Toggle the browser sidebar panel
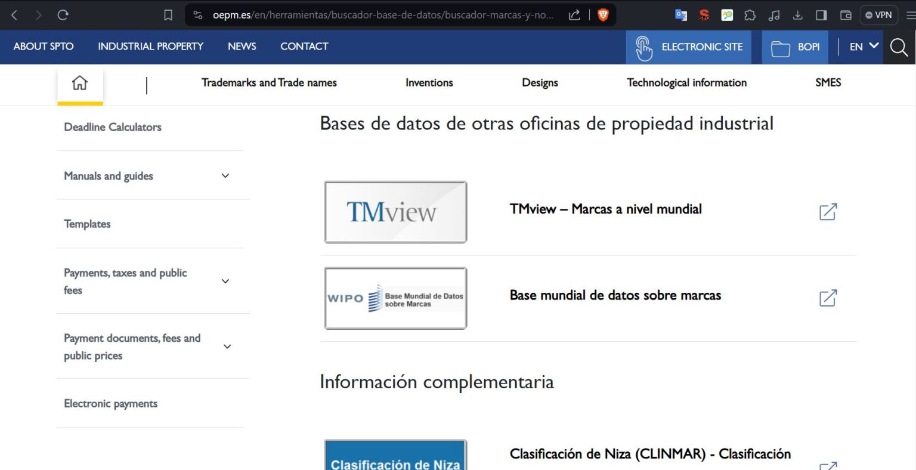This screenshot has width=916, height=470. (x=821, y=15)
